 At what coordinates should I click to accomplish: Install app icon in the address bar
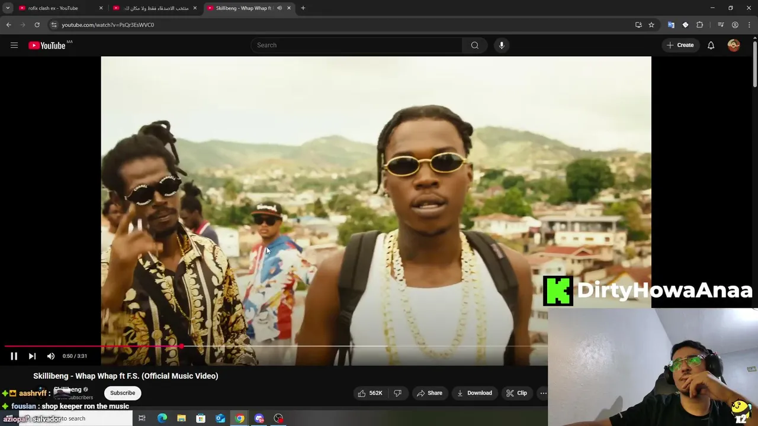pos(638,25)
